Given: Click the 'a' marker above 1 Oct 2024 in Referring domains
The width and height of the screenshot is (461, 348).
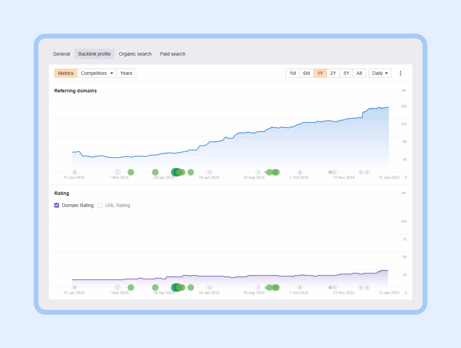Looking at the screenshot, I should point(300,172).
